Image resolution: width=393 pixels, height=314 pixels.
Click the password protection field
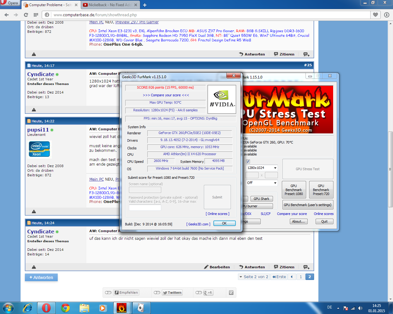[145, 208]
